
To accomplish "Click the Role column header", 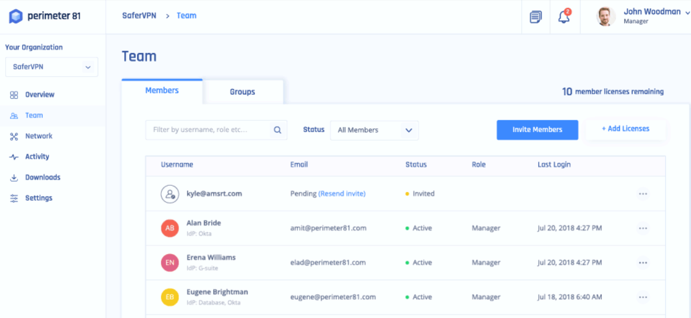I will click(x=479, y=165).
